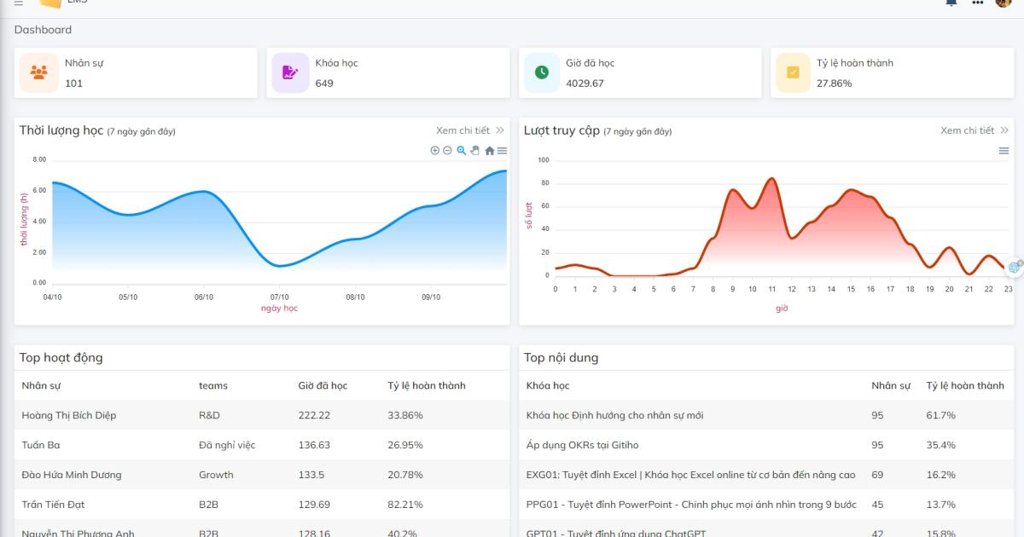The width and height of the screenshot is (1024, 537).
Task: Toggle the sidebar hamburger menu
Action: [19, 3]
